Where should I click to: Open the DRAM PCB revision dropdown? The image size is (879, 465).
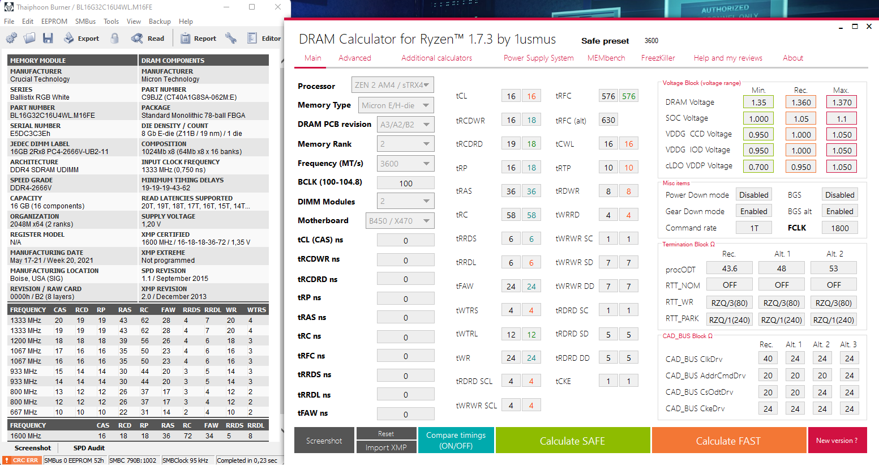tap(405, 125)
